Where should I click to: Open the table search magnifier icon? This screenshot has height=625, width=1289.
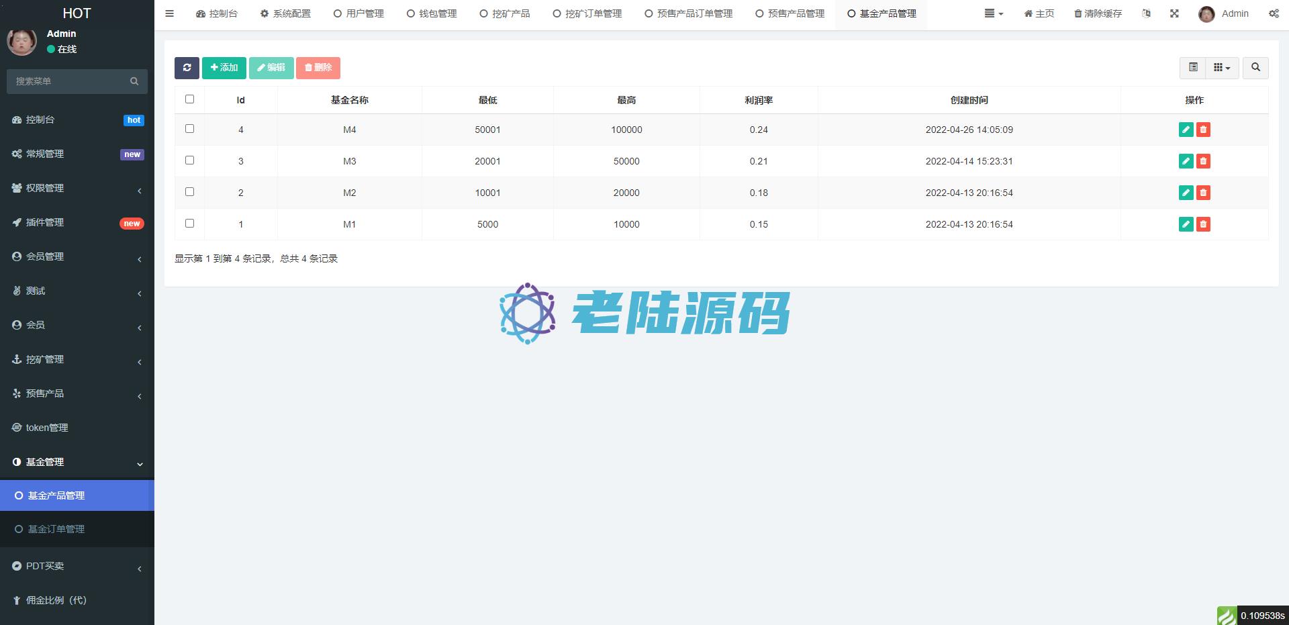(1255, 68)
